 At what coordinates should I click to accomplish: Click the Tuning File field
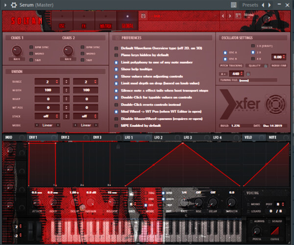point(248,80)
